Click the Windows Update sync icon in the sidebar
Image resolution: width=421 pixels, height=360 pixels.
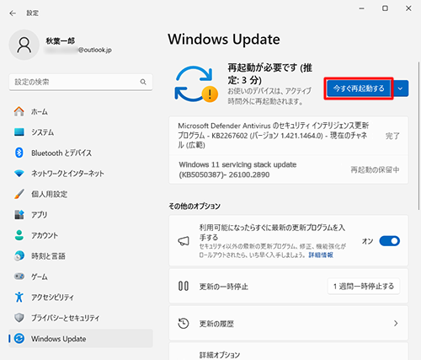[x=19, y=338]
